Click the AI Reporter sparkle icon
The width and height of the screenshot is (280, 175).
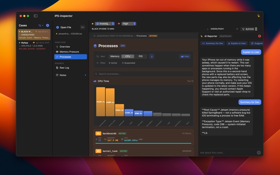tap(202, 36)
